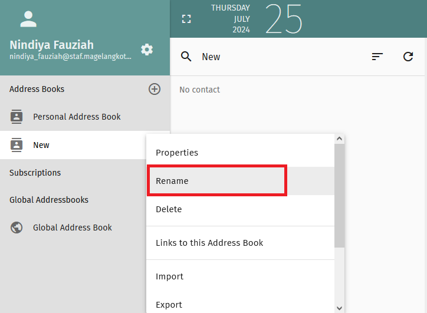Click the Global Address Book globe icon
The image size is (427, 313).
click(17, 228)
